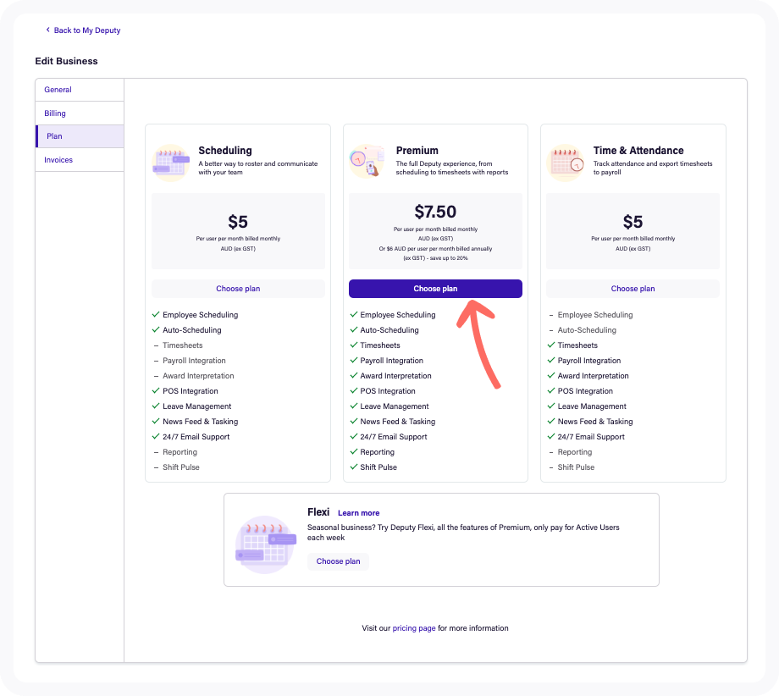Click the Back to My Deputy link
779x696 pixels.
pyautogui.click(x=87, y=30)
